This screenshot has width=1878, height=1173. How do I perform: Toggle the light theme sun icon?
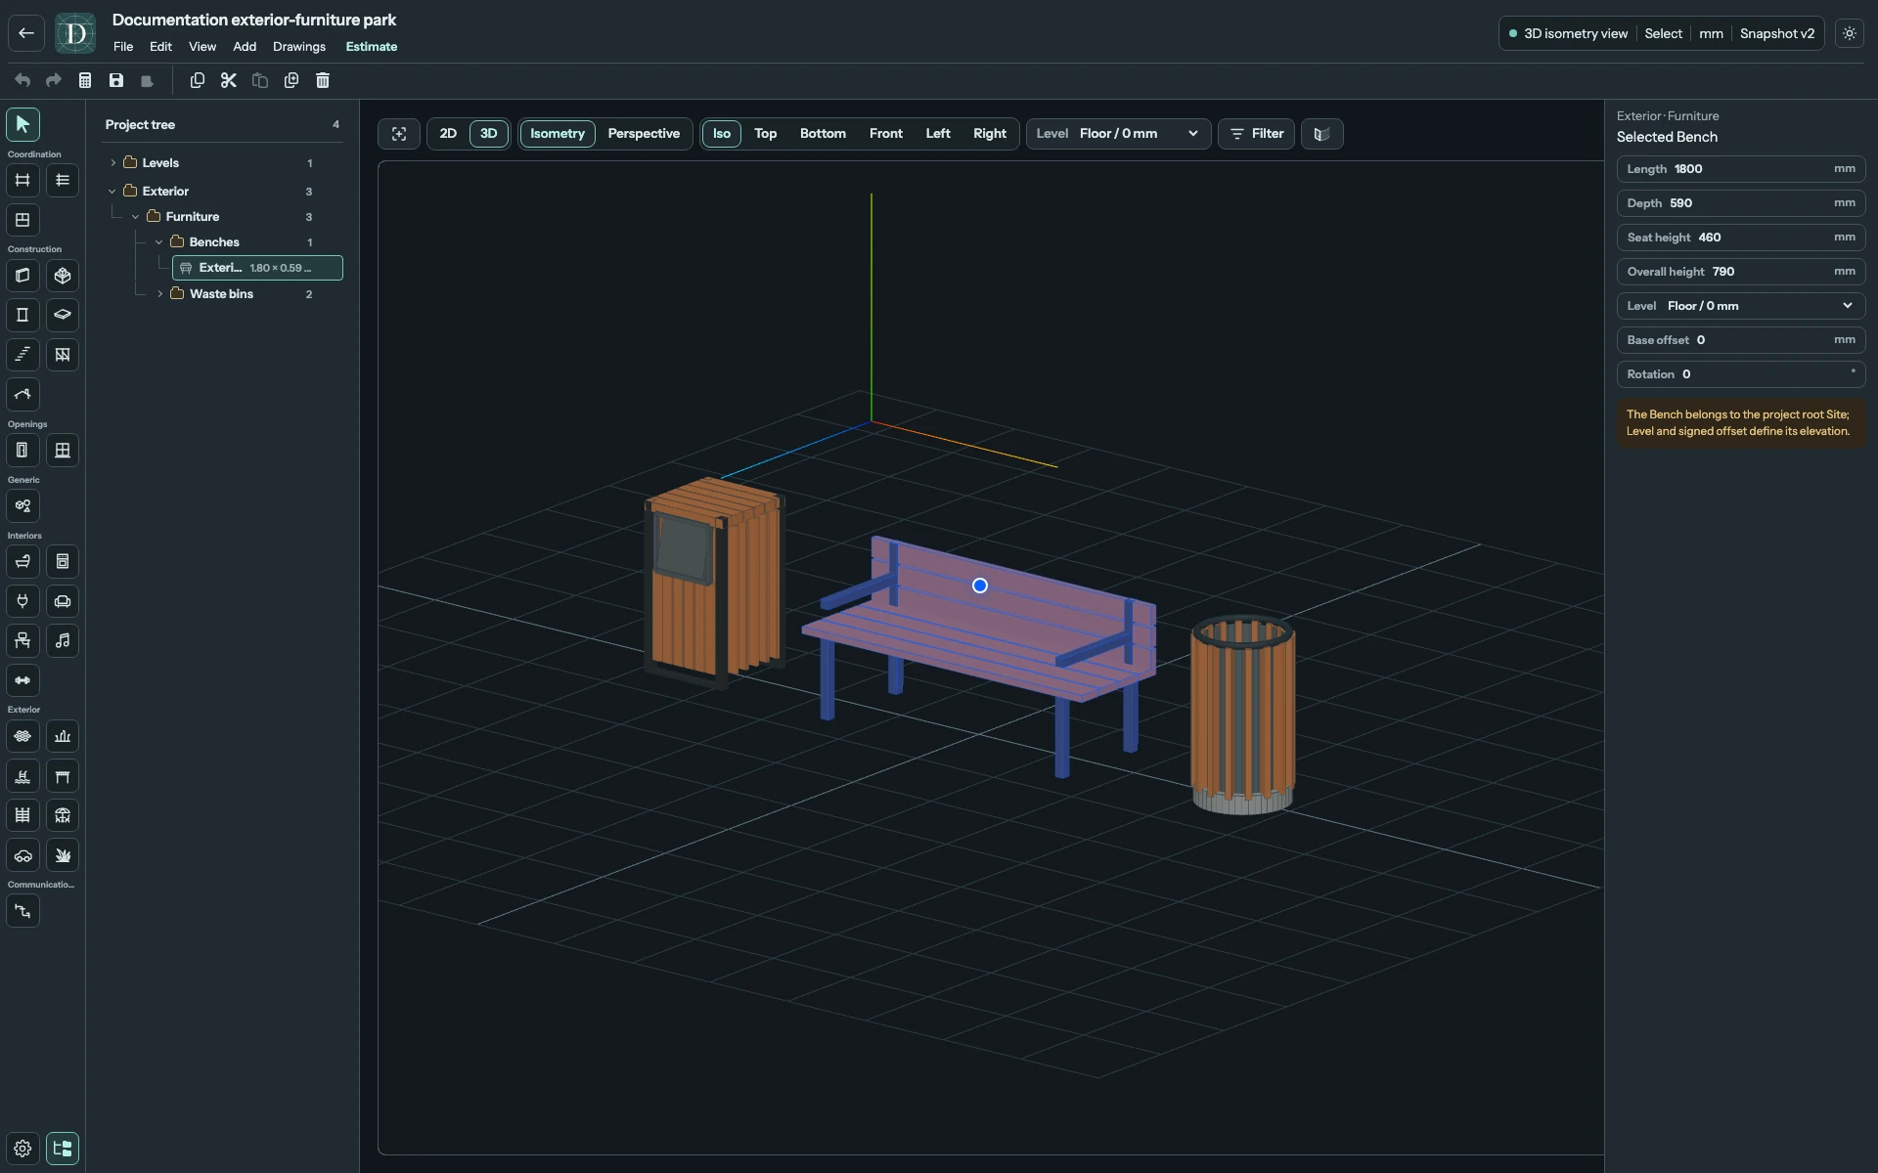(x=1850, y=33)
